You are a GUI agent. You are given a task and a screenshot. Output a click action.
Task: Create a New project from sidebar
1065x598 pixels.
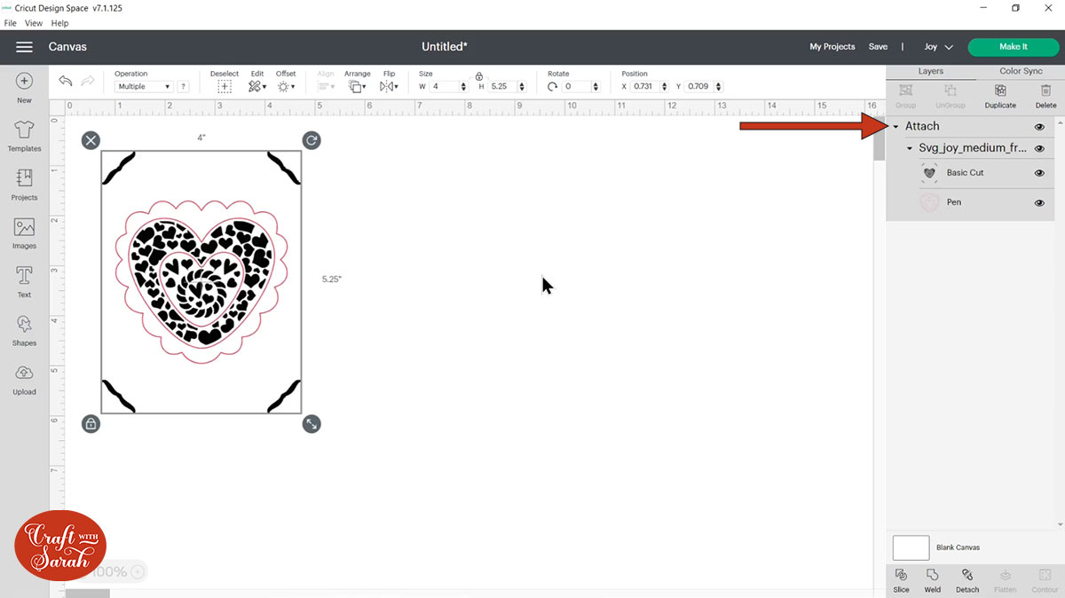point(24,88)
